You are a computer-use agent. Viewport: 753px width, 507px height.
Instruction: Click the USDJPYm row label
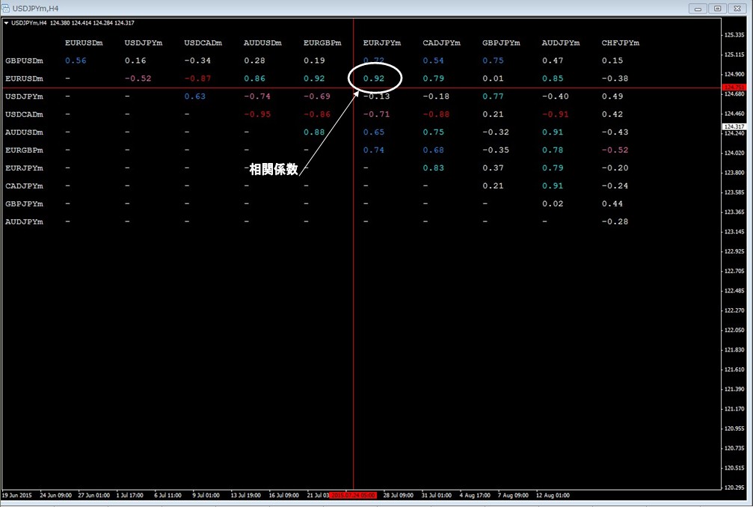coord(24,96)
